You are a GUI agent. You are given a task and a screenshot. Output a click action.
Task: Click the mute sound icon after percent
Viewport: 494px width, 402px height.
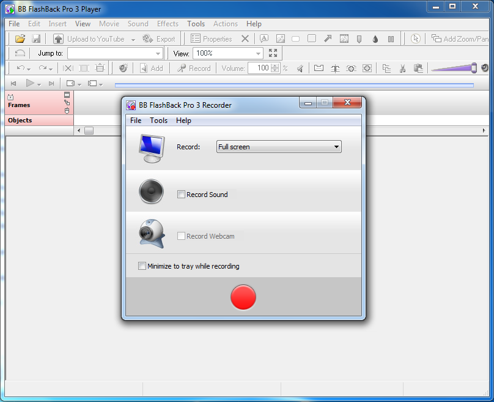coord(300,68)
